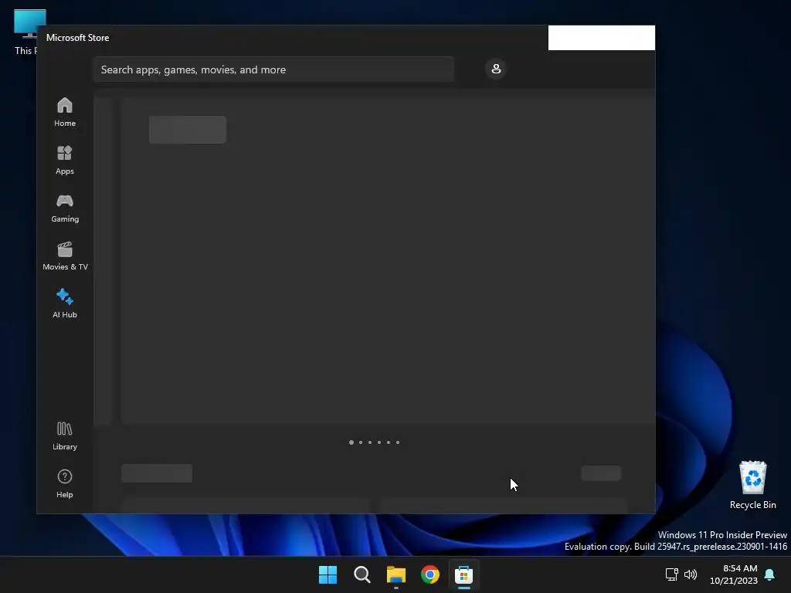
Task: Click the user profile account icon
Action: 496,69
